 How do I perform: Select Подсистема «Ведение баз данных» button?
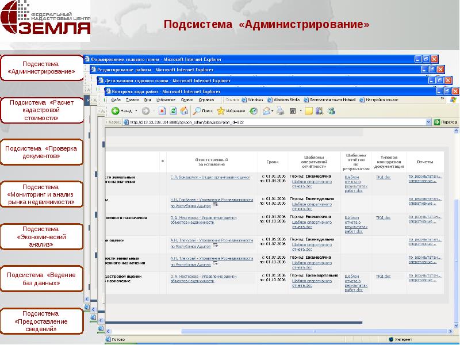click(41, 278)
